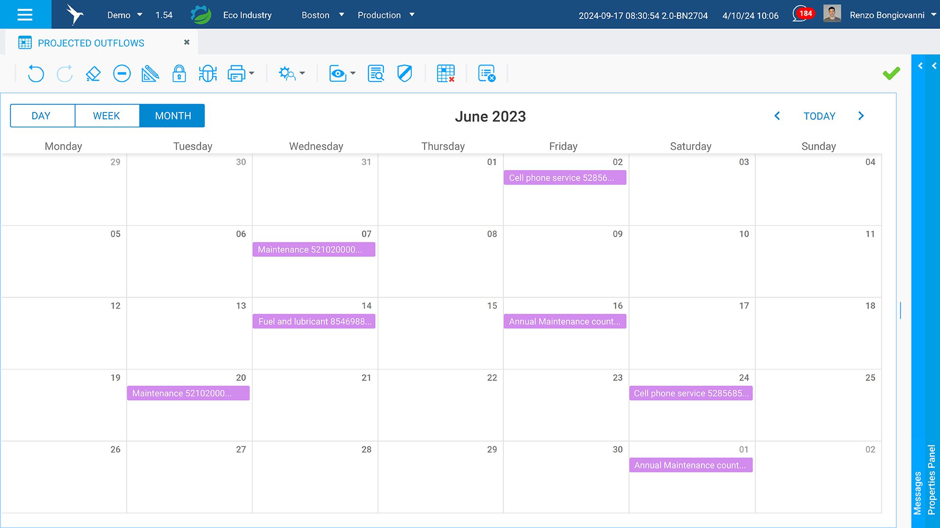Click the shield icon in toolbar

pos(404,74)
